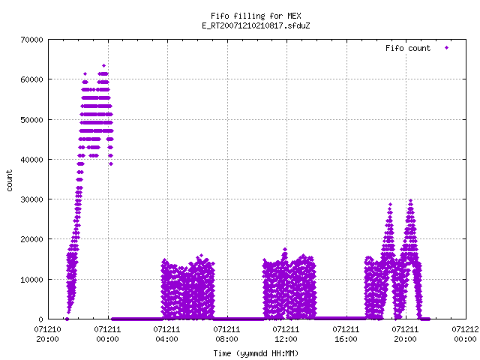Click the x-axis tick label '071212 00:00'

pos(465,334)
